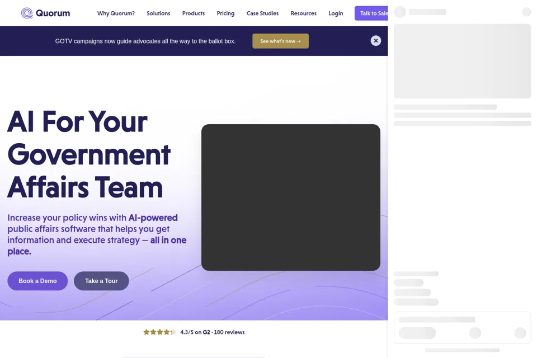Go to the Pricing page
Viewport: 537px width, 358px height.
225,13
